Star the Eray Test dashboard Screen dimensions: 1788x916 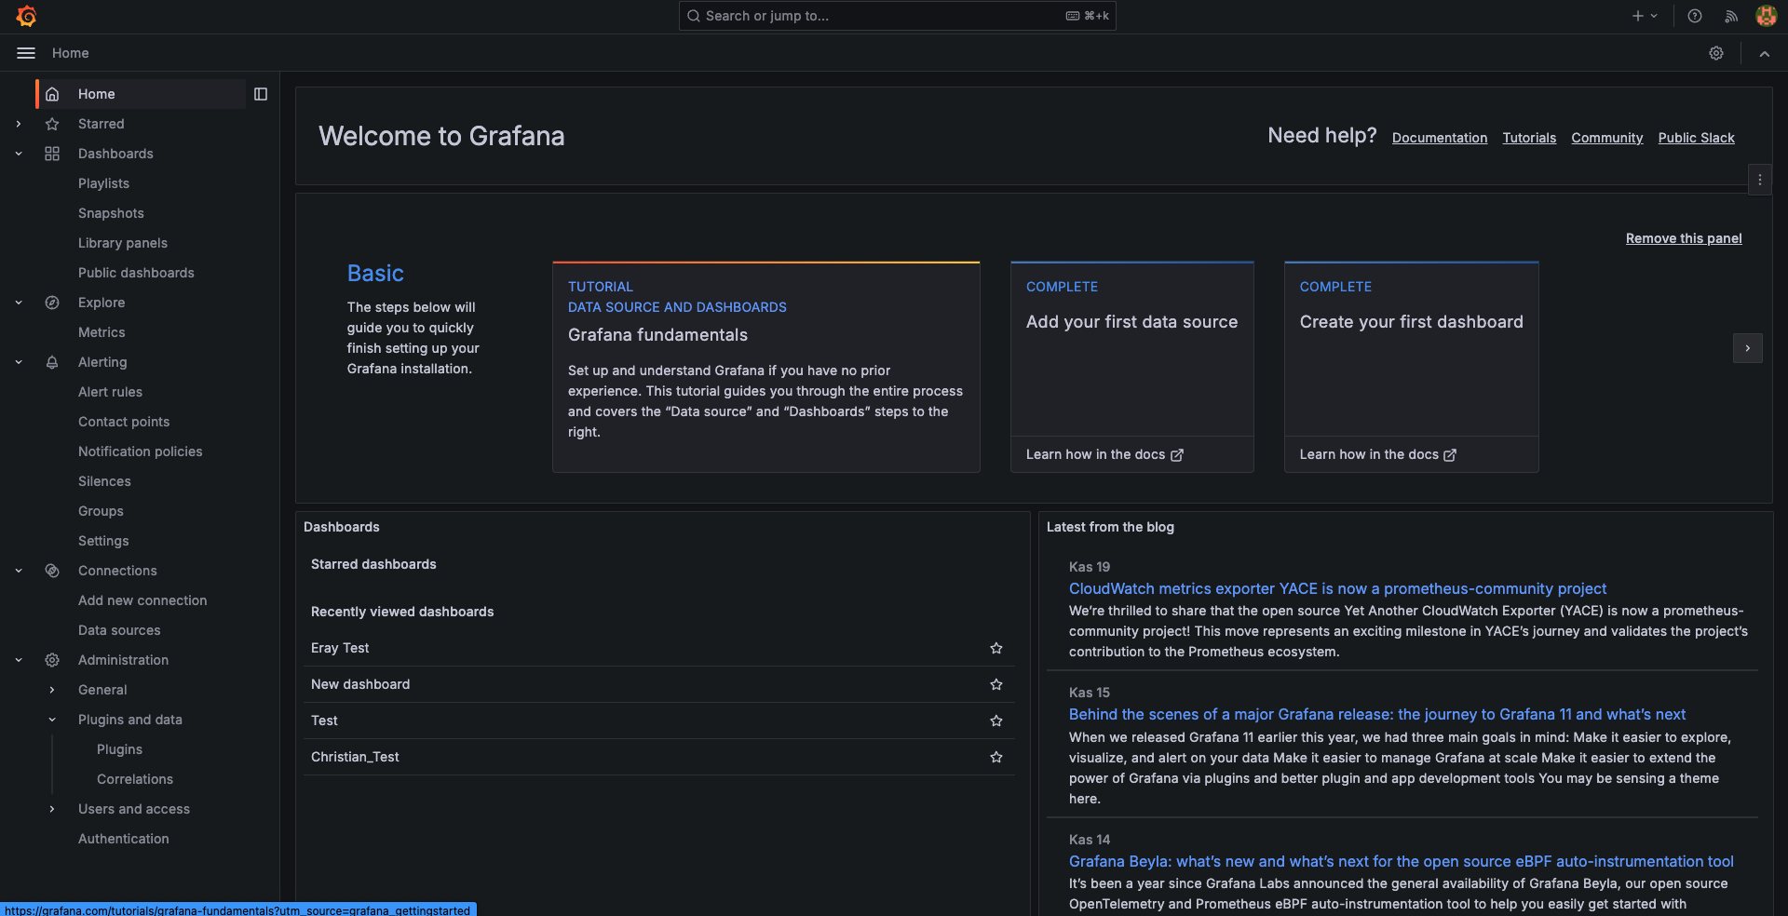click(x=996, y=648)
